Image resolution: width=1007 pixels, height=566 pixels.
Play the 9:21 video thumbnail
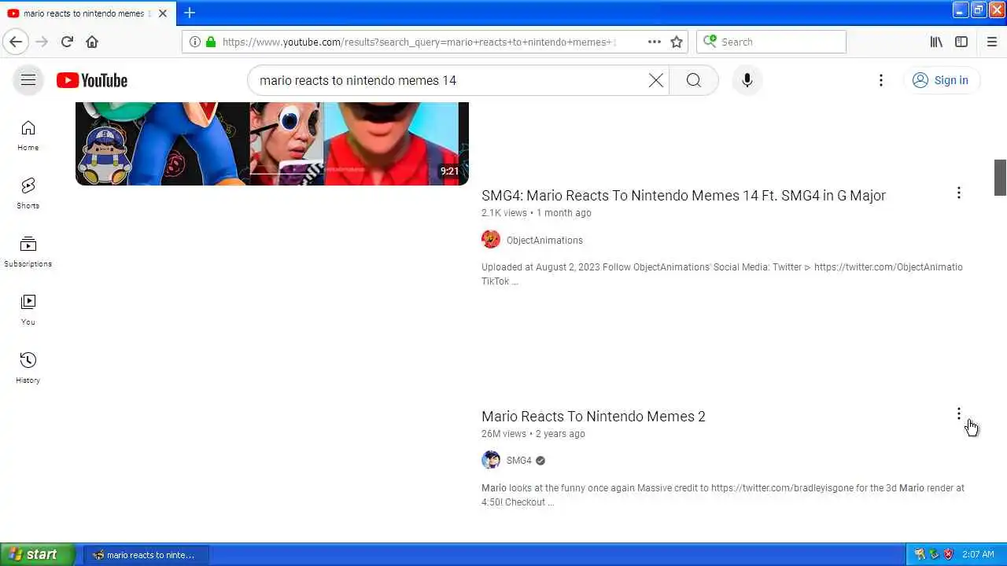272,144
